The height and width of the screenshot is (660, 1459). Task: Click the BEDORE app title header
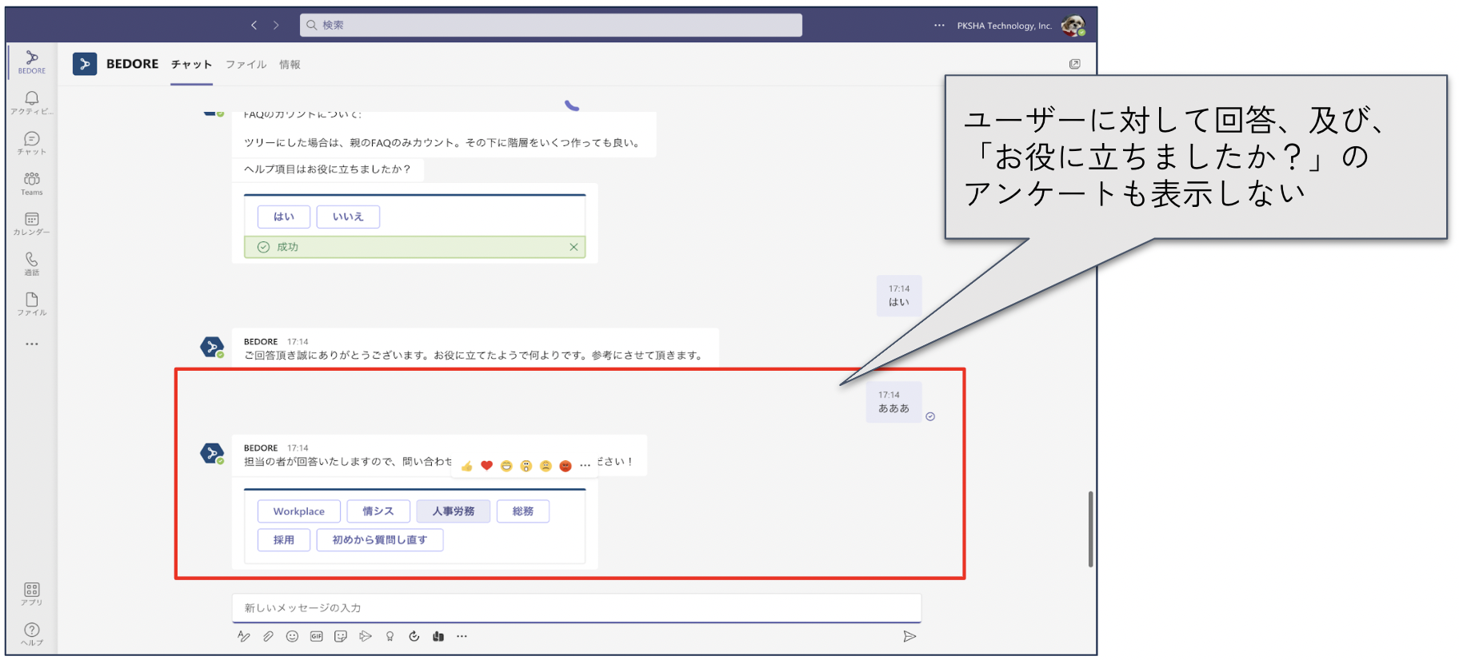click(x=133, y=64)
